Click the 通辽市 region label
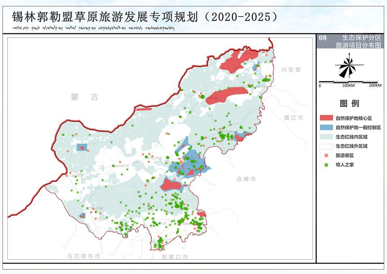This screenshot has height=274, width=387. 293,117
